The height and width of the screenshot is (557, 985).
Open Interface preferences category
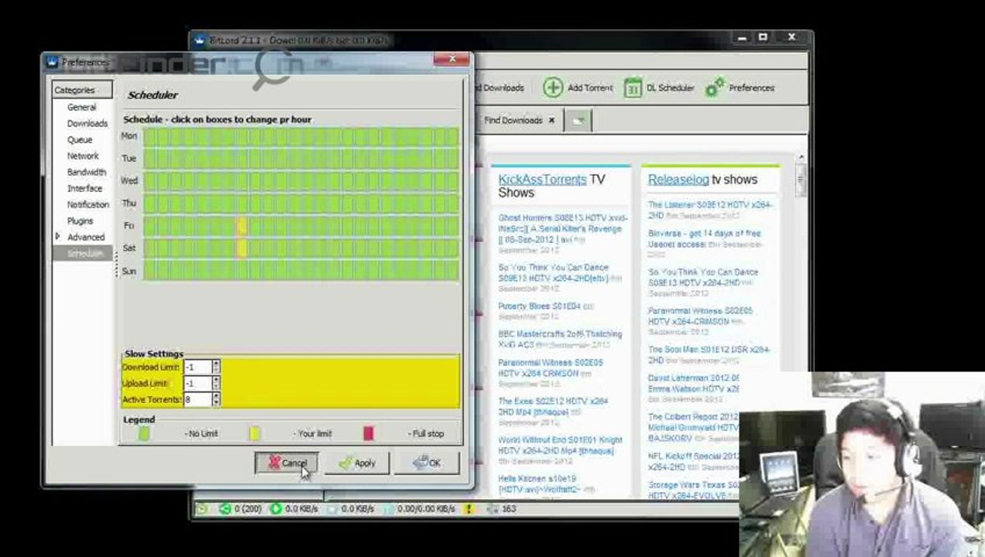[84, 189]
